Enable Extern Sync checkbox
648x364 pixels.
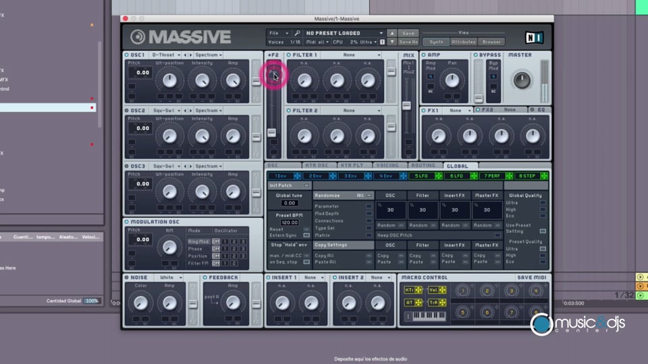306,235
